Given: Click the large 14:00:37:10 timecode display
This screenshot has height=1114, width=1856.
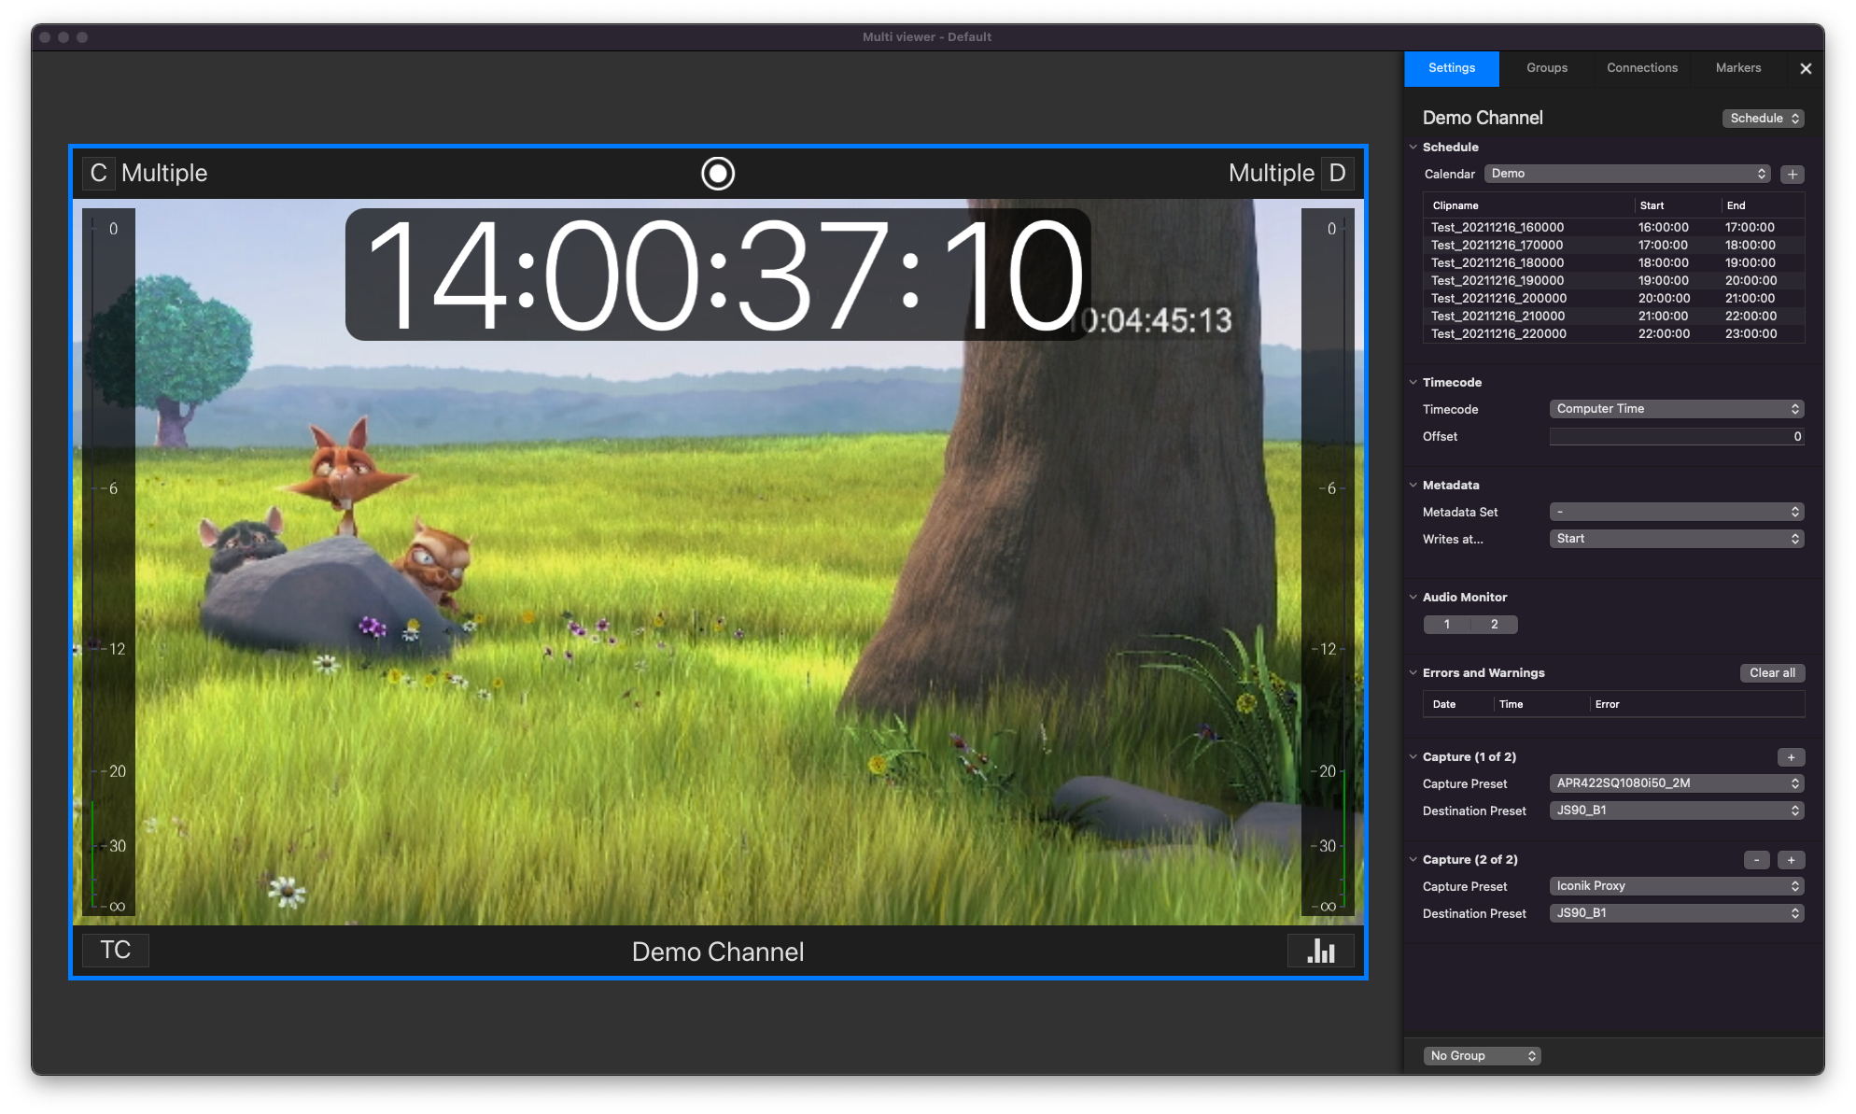Looking at the screenshot, I should 718,275.
